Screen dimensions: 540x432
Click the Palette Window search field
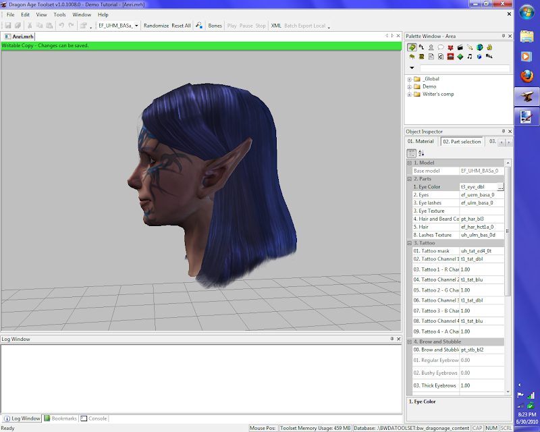[464, 68]
